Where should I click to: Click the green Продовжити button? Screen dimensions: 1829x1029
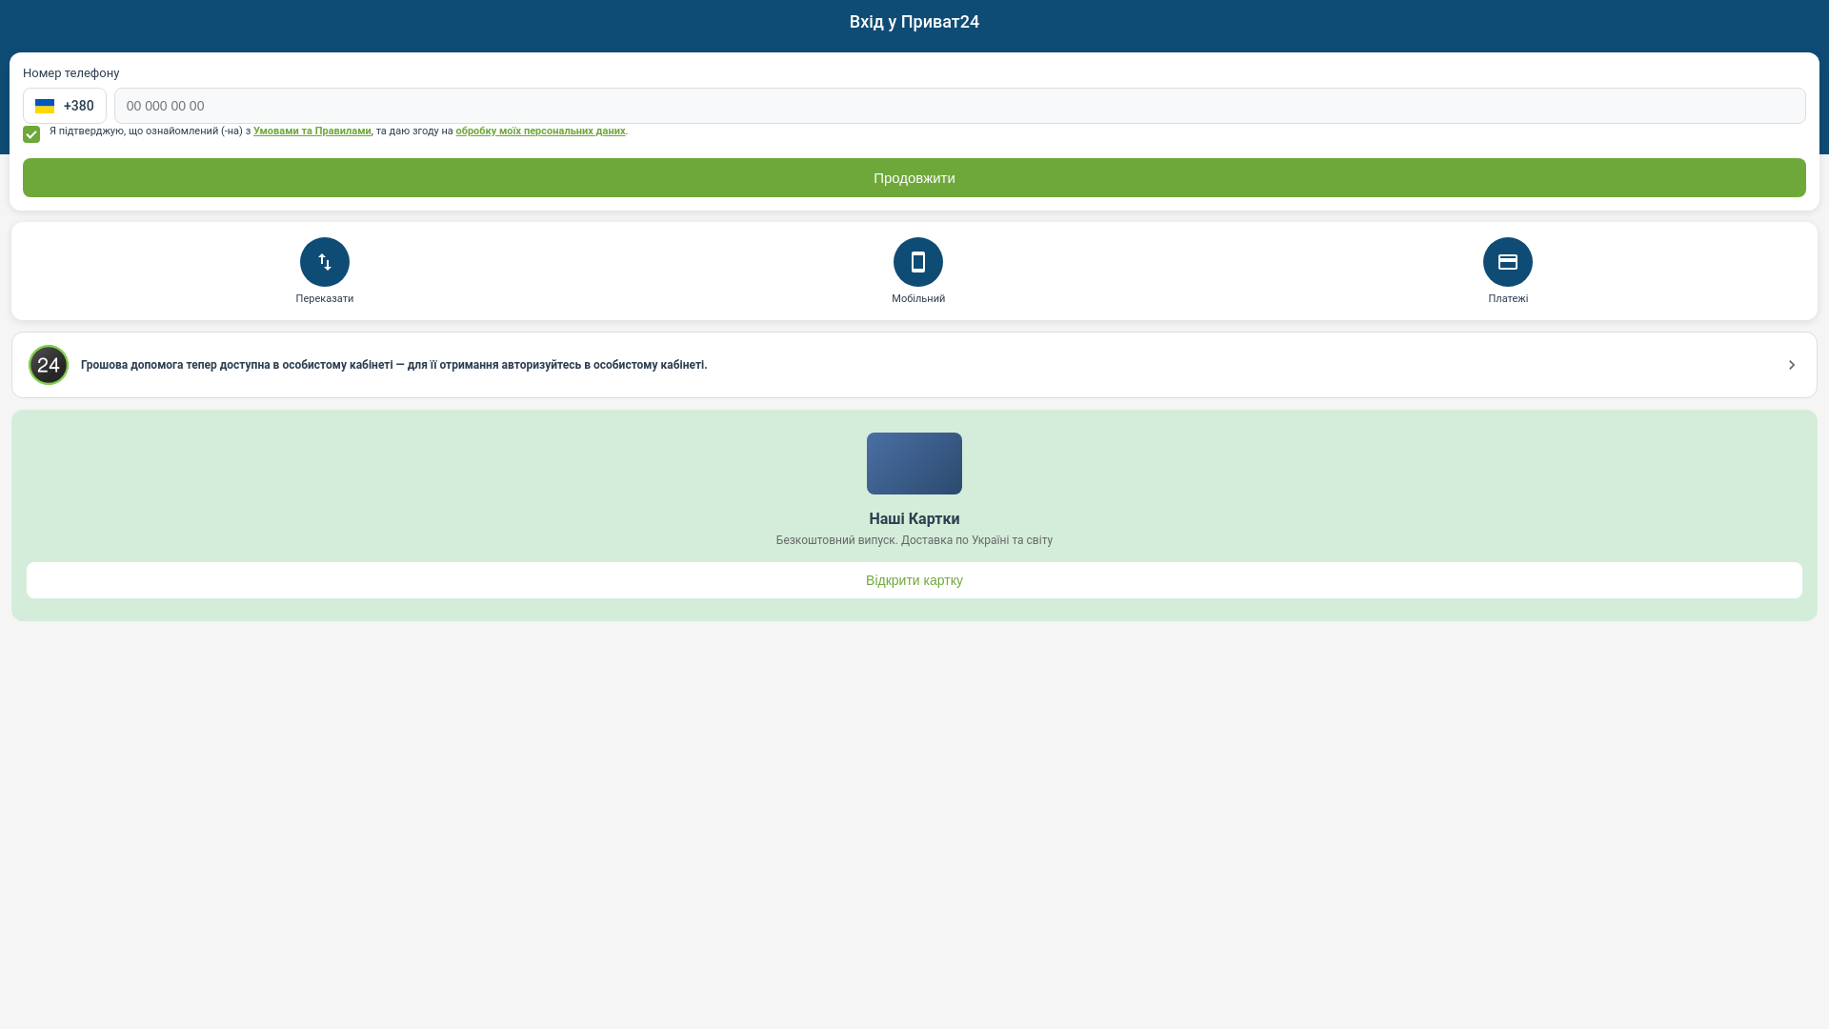coord(914,178)
